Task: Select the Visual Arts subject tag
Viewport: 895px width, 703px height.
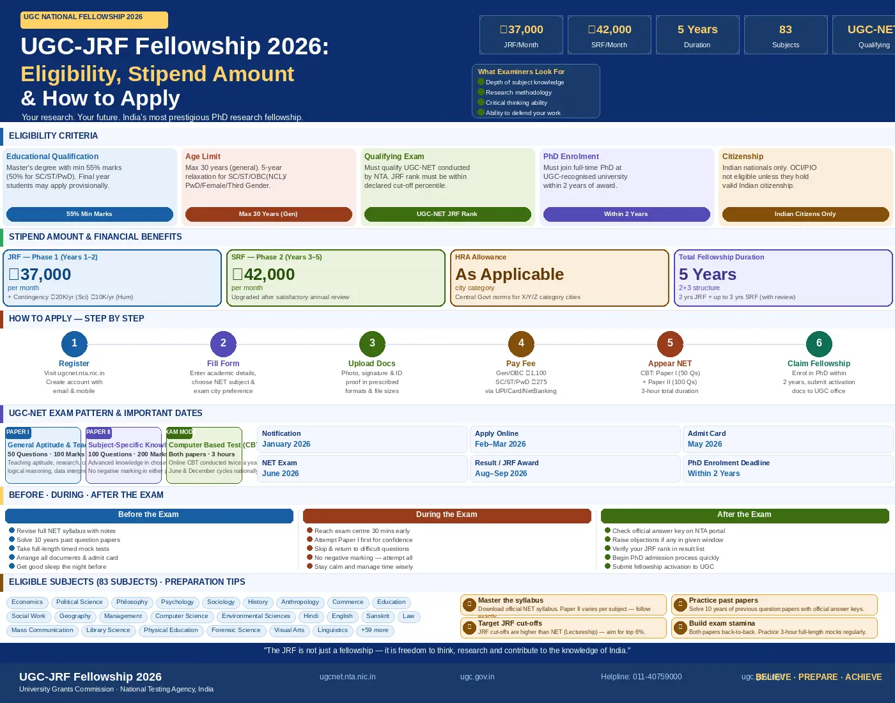Action: [x=289, y=630]
